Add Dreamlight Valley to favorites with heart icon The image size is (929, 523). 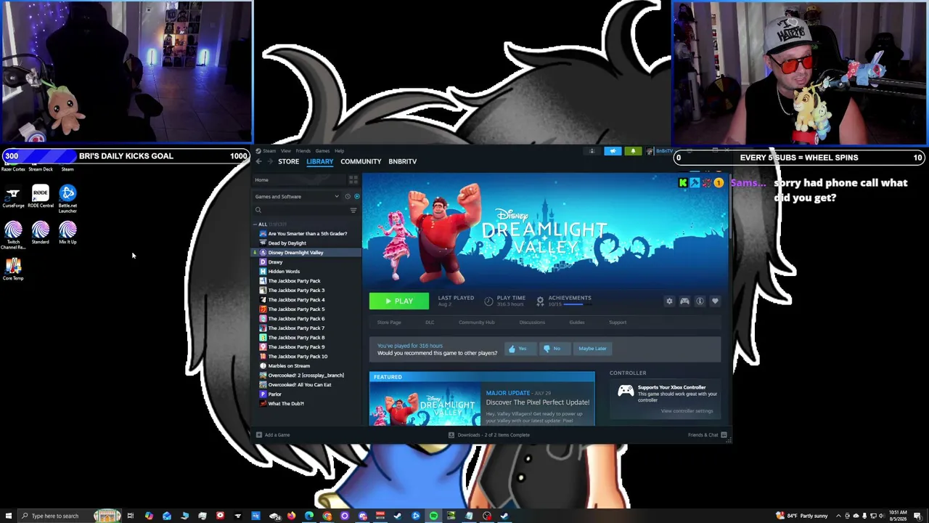coord(715,301)
